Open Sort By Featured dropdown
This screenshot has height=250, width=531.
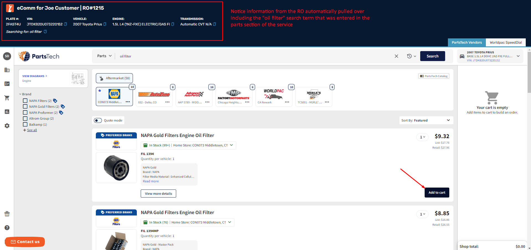426,120
